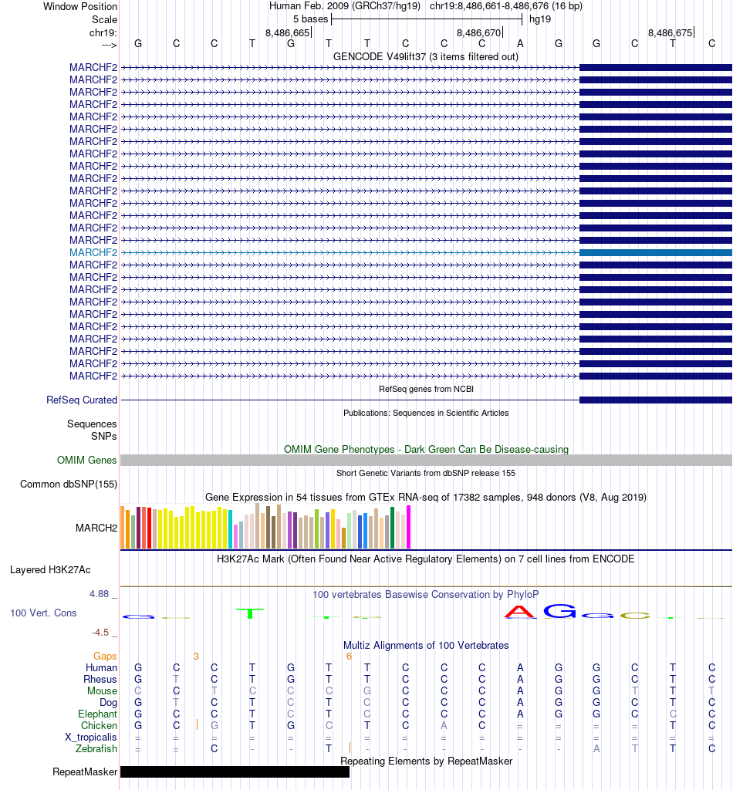Click the 'X_tropicalis' alignment row label

pyautogui.click(x=91, y=737)
